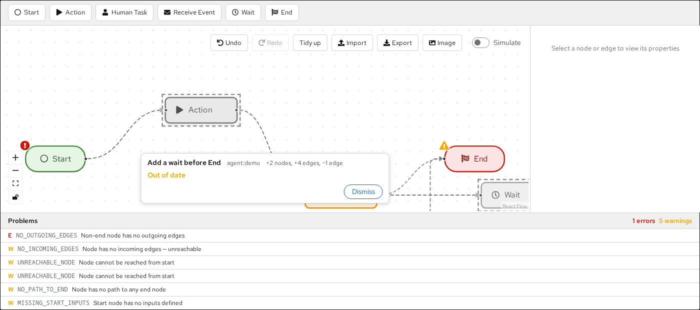The width and height of the screenshot is (700, 310).
Task: Fit the whole workflow in view
Action: [15, 183]
